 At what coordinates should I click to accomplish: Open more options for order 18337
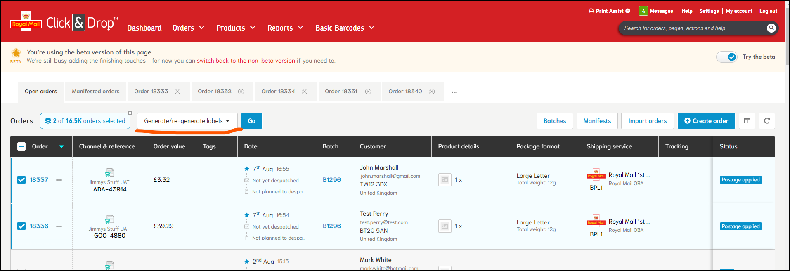coord(59,180)
